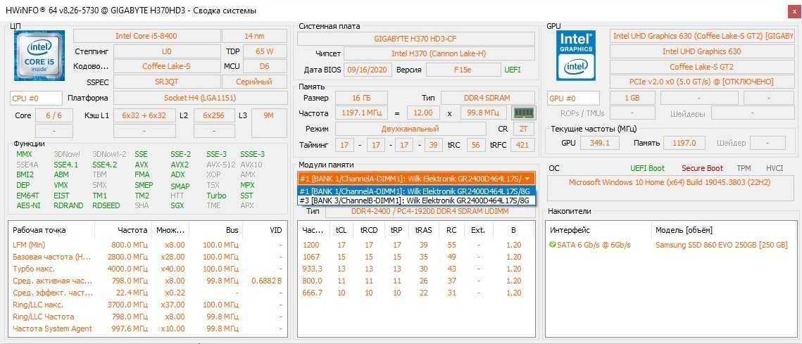Image resolution: width=802 pixels, height=344 pixels.
Task: Click the Bus column header
Action: tap(232, 231)
